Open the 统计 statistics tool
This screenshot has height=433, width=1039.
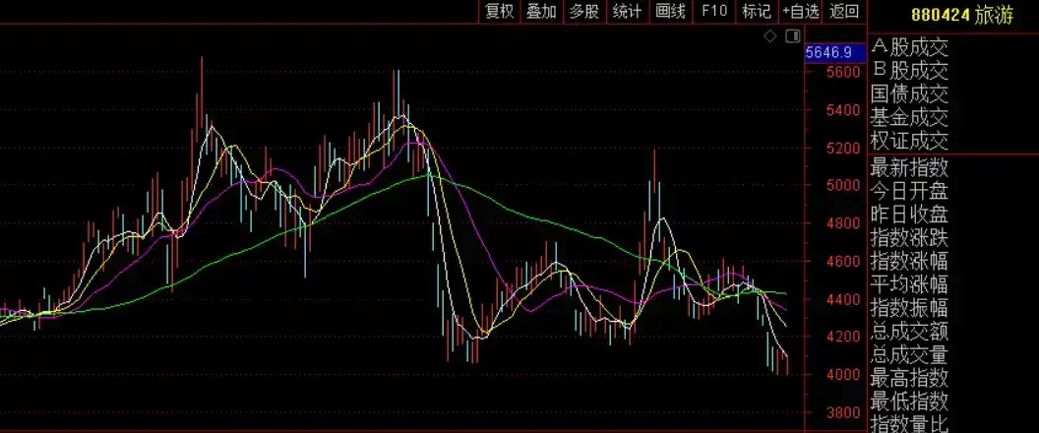pos(627,11)
